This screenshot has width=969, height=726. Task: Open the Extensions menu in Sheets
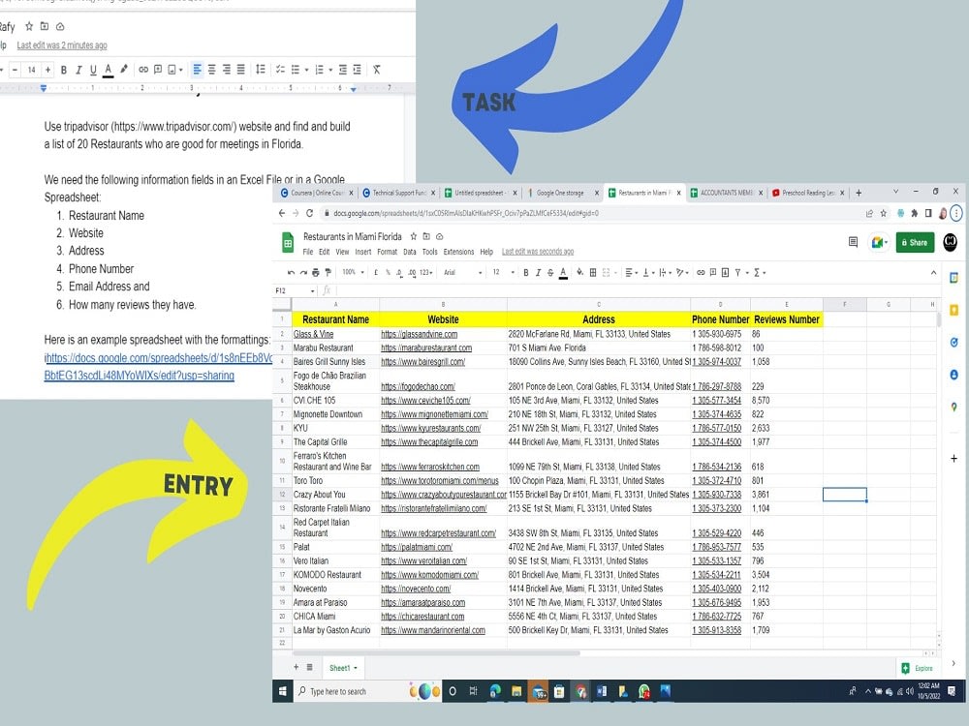coord(458,252)
